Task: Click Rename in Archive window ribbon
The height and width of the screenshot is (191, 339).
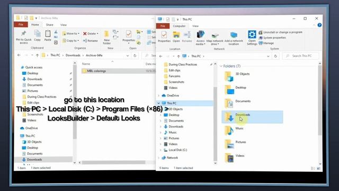Action: tap(91, 40)
